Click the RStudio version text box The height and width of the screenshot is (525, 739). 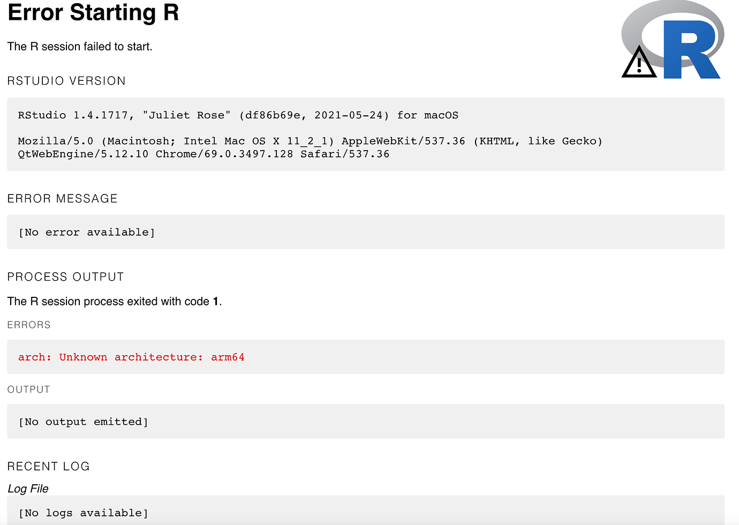(366, 134)
